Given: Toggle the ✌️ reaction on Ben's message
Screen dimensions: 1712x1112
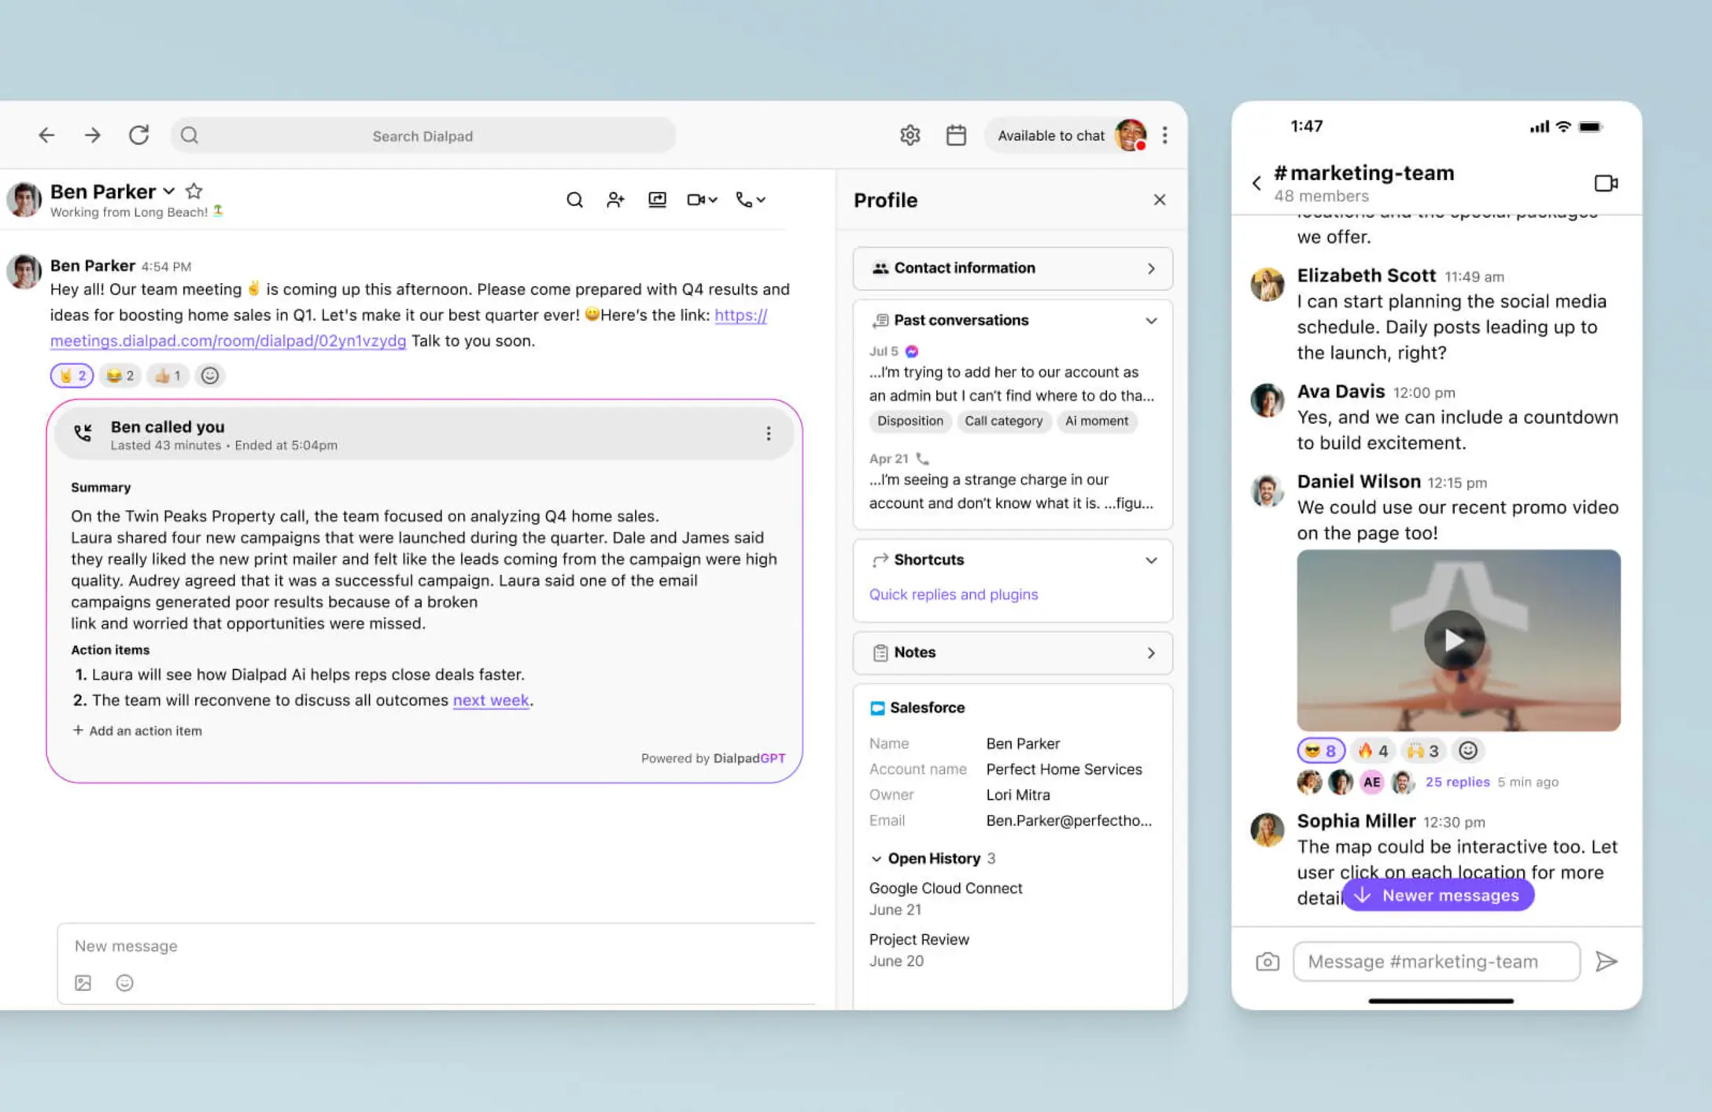Looking at the screenshot, I should (71, 375).
